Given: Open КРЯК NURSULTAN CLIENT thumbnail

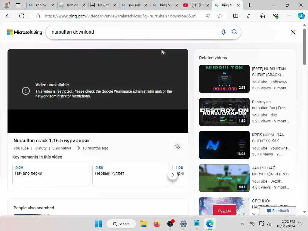Looking at the screenshot, I should (224, 145).
